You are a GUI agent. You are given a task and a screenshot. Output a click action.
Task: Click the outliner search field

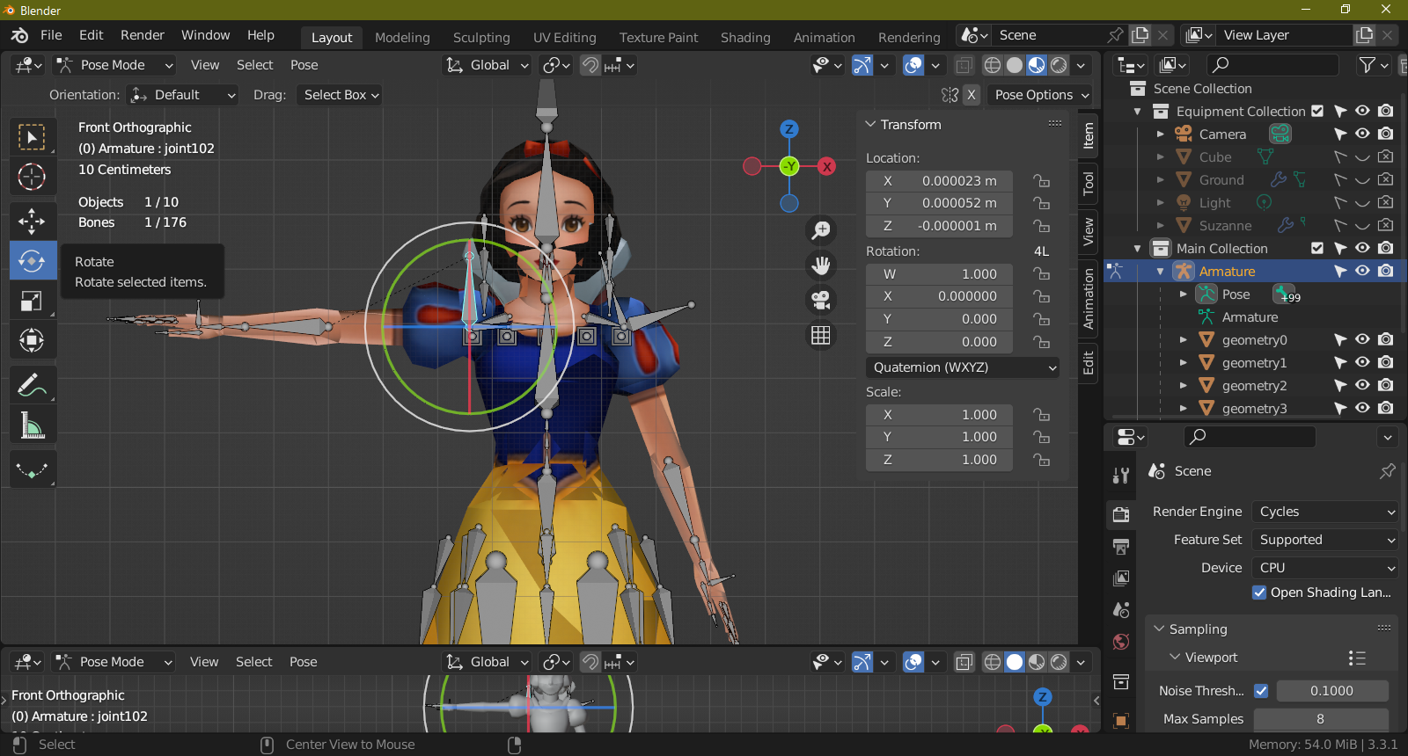pos(1272,65)
